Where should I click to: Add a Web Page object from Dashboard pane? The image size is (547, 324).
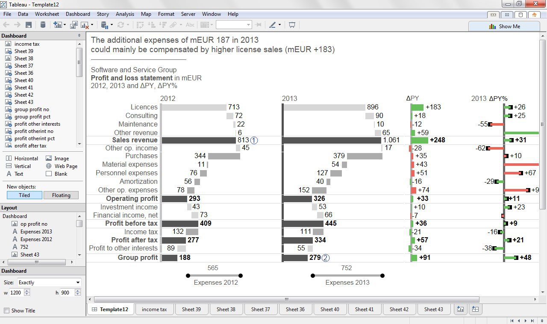point(62,166)
